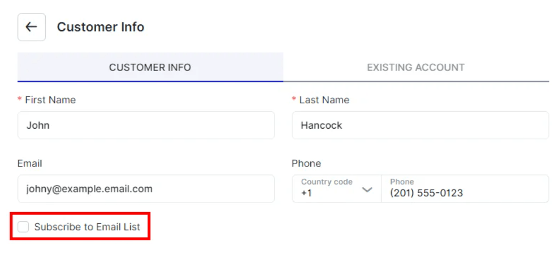Click the Phone label above the country code
Image resolution: width=559 pixels, height=255 pixels.
click(x=306, y=164)
